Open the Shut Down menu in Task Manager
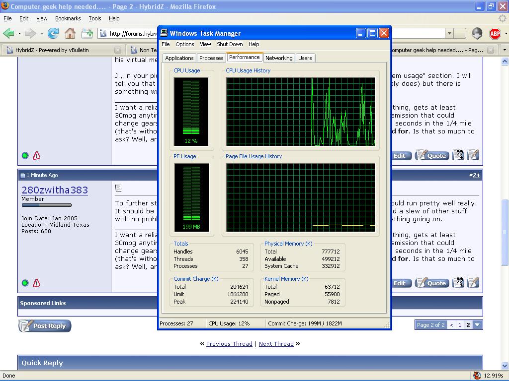The width and height of the screenshot is (509, 381). coord(230,44)
